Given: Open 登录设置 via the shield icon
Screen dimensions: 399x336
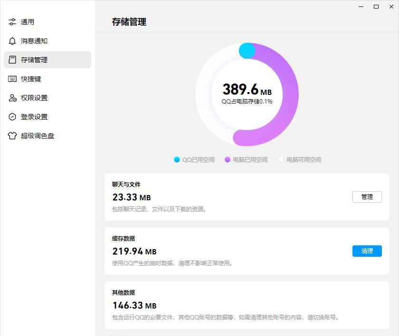Looking at the screenshot, I should [x=12, y=117].
